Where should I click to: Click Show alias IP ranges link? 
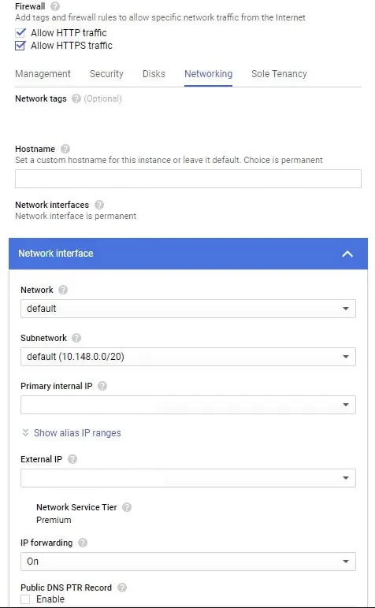point(77,432)
